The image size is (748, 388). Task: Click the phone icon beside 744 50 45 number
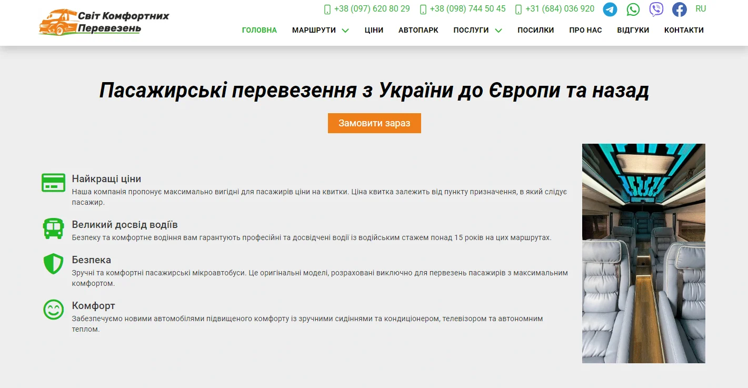click(423, 9)
